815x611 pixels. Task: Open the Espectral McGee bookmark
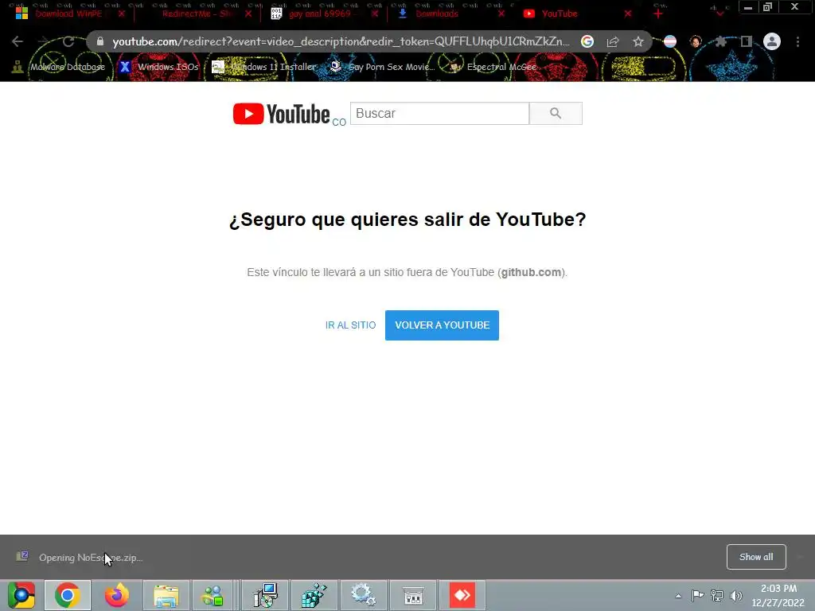coord(493,67)
